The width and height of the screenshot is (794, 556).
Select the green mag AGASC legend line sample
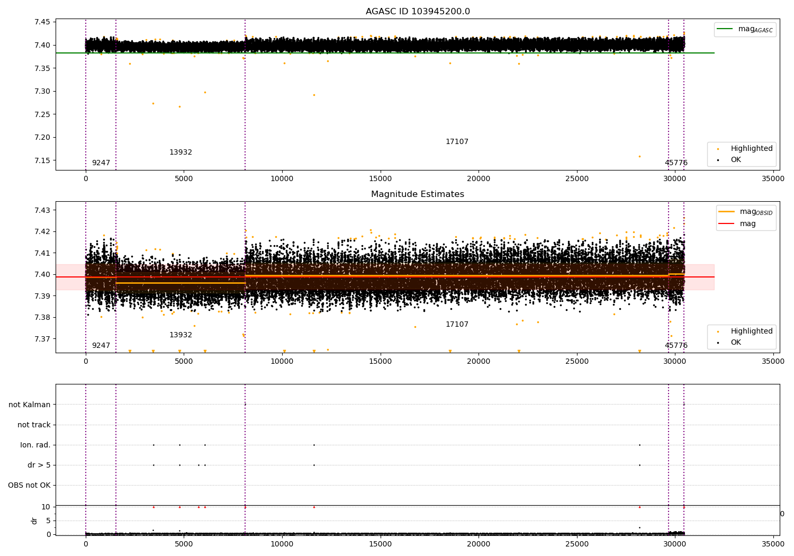[x=725, y=29]
